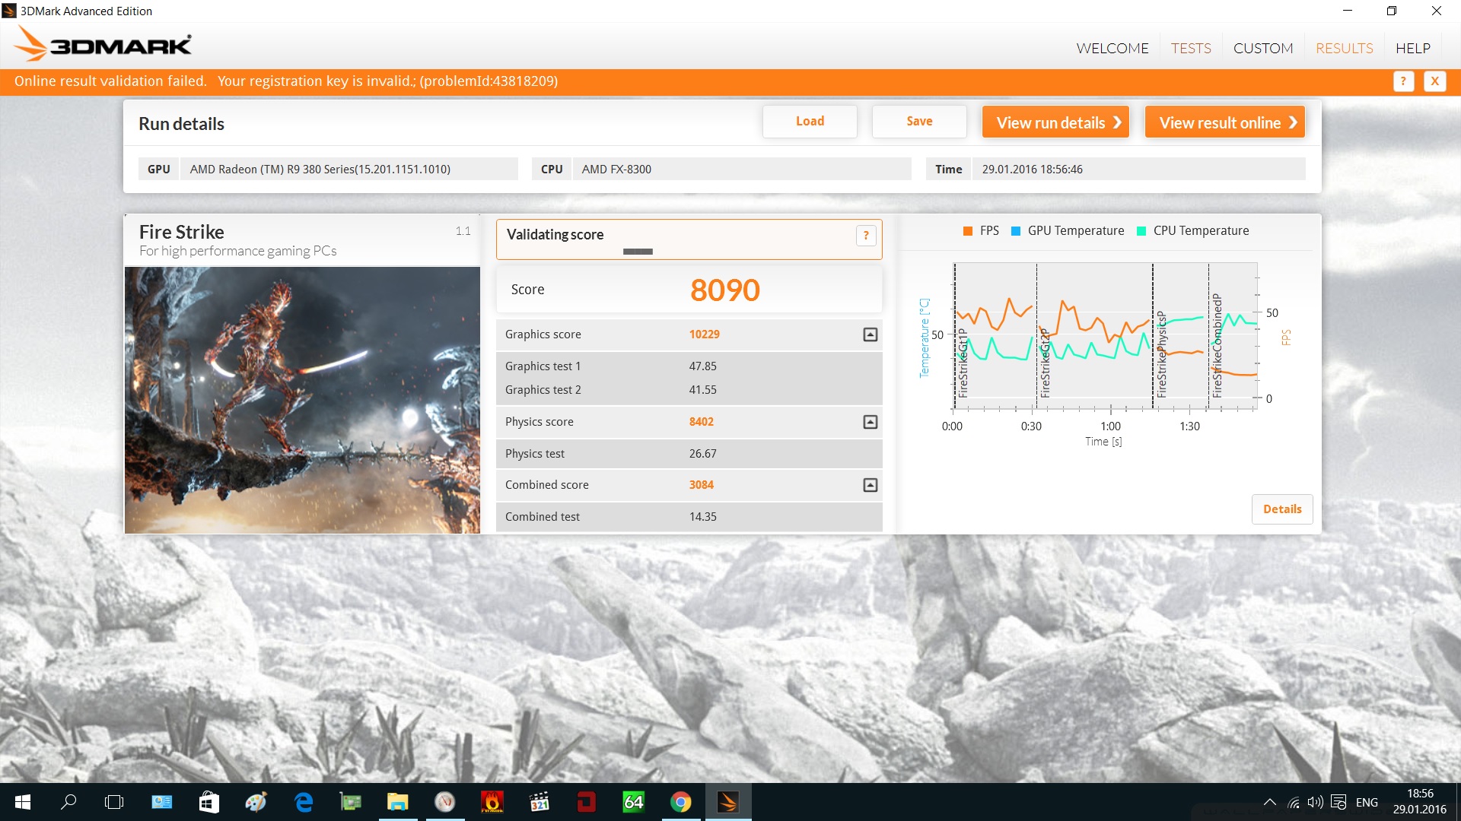This screenshot has width=1461, height=821.
Task: Collapse the Graphics score section
Action: tap(870, 334)
